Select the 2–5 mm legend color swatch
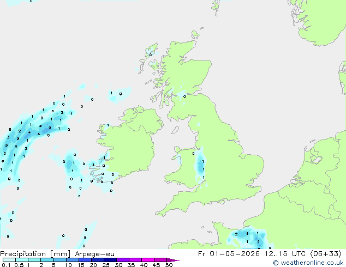This screenshot has height=267, width=346. (47, 260)
